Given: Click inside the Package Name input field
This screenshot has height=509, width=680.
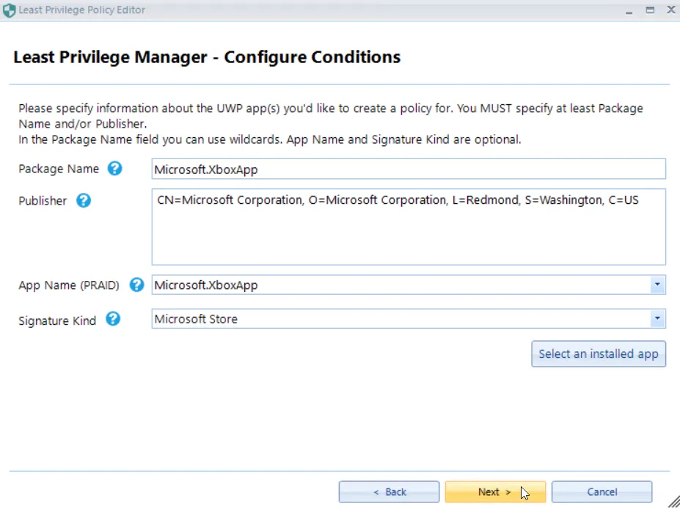Looking at the screenshot, I should [x=408, y=169].
